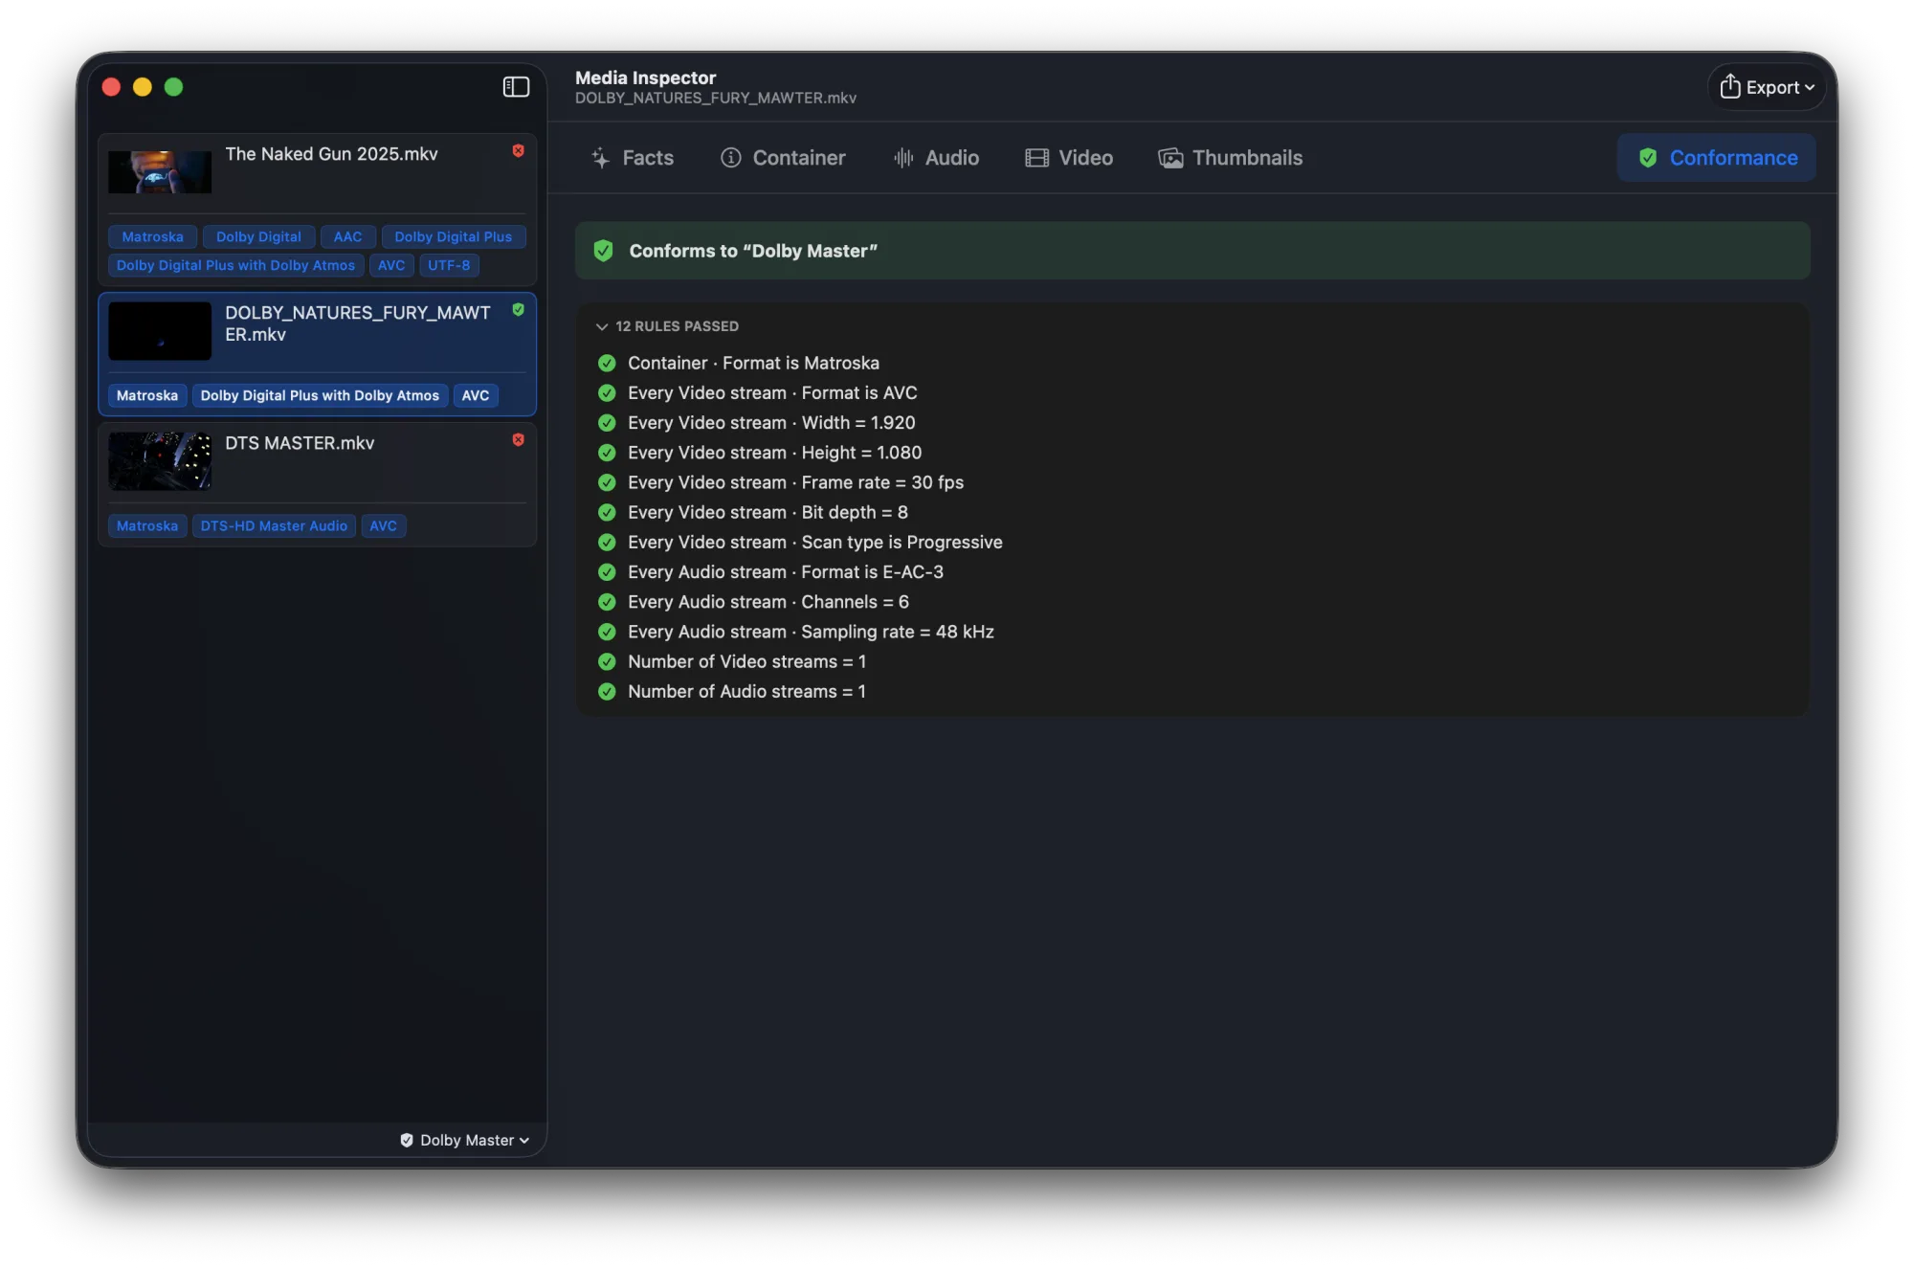Click the check icon beside Frame rate = 30 fps
Image resolution: width=1914 pixels, height=1269 pixels.
tap(607, 482)
